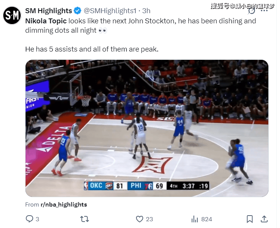Like the tweet with the heart icon

point(139,219)
